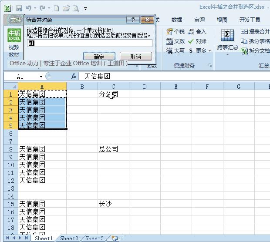This screenshot has width=270, height=242.
Task: Click the 报表合并 tool
Action: (x=255, y=32)
